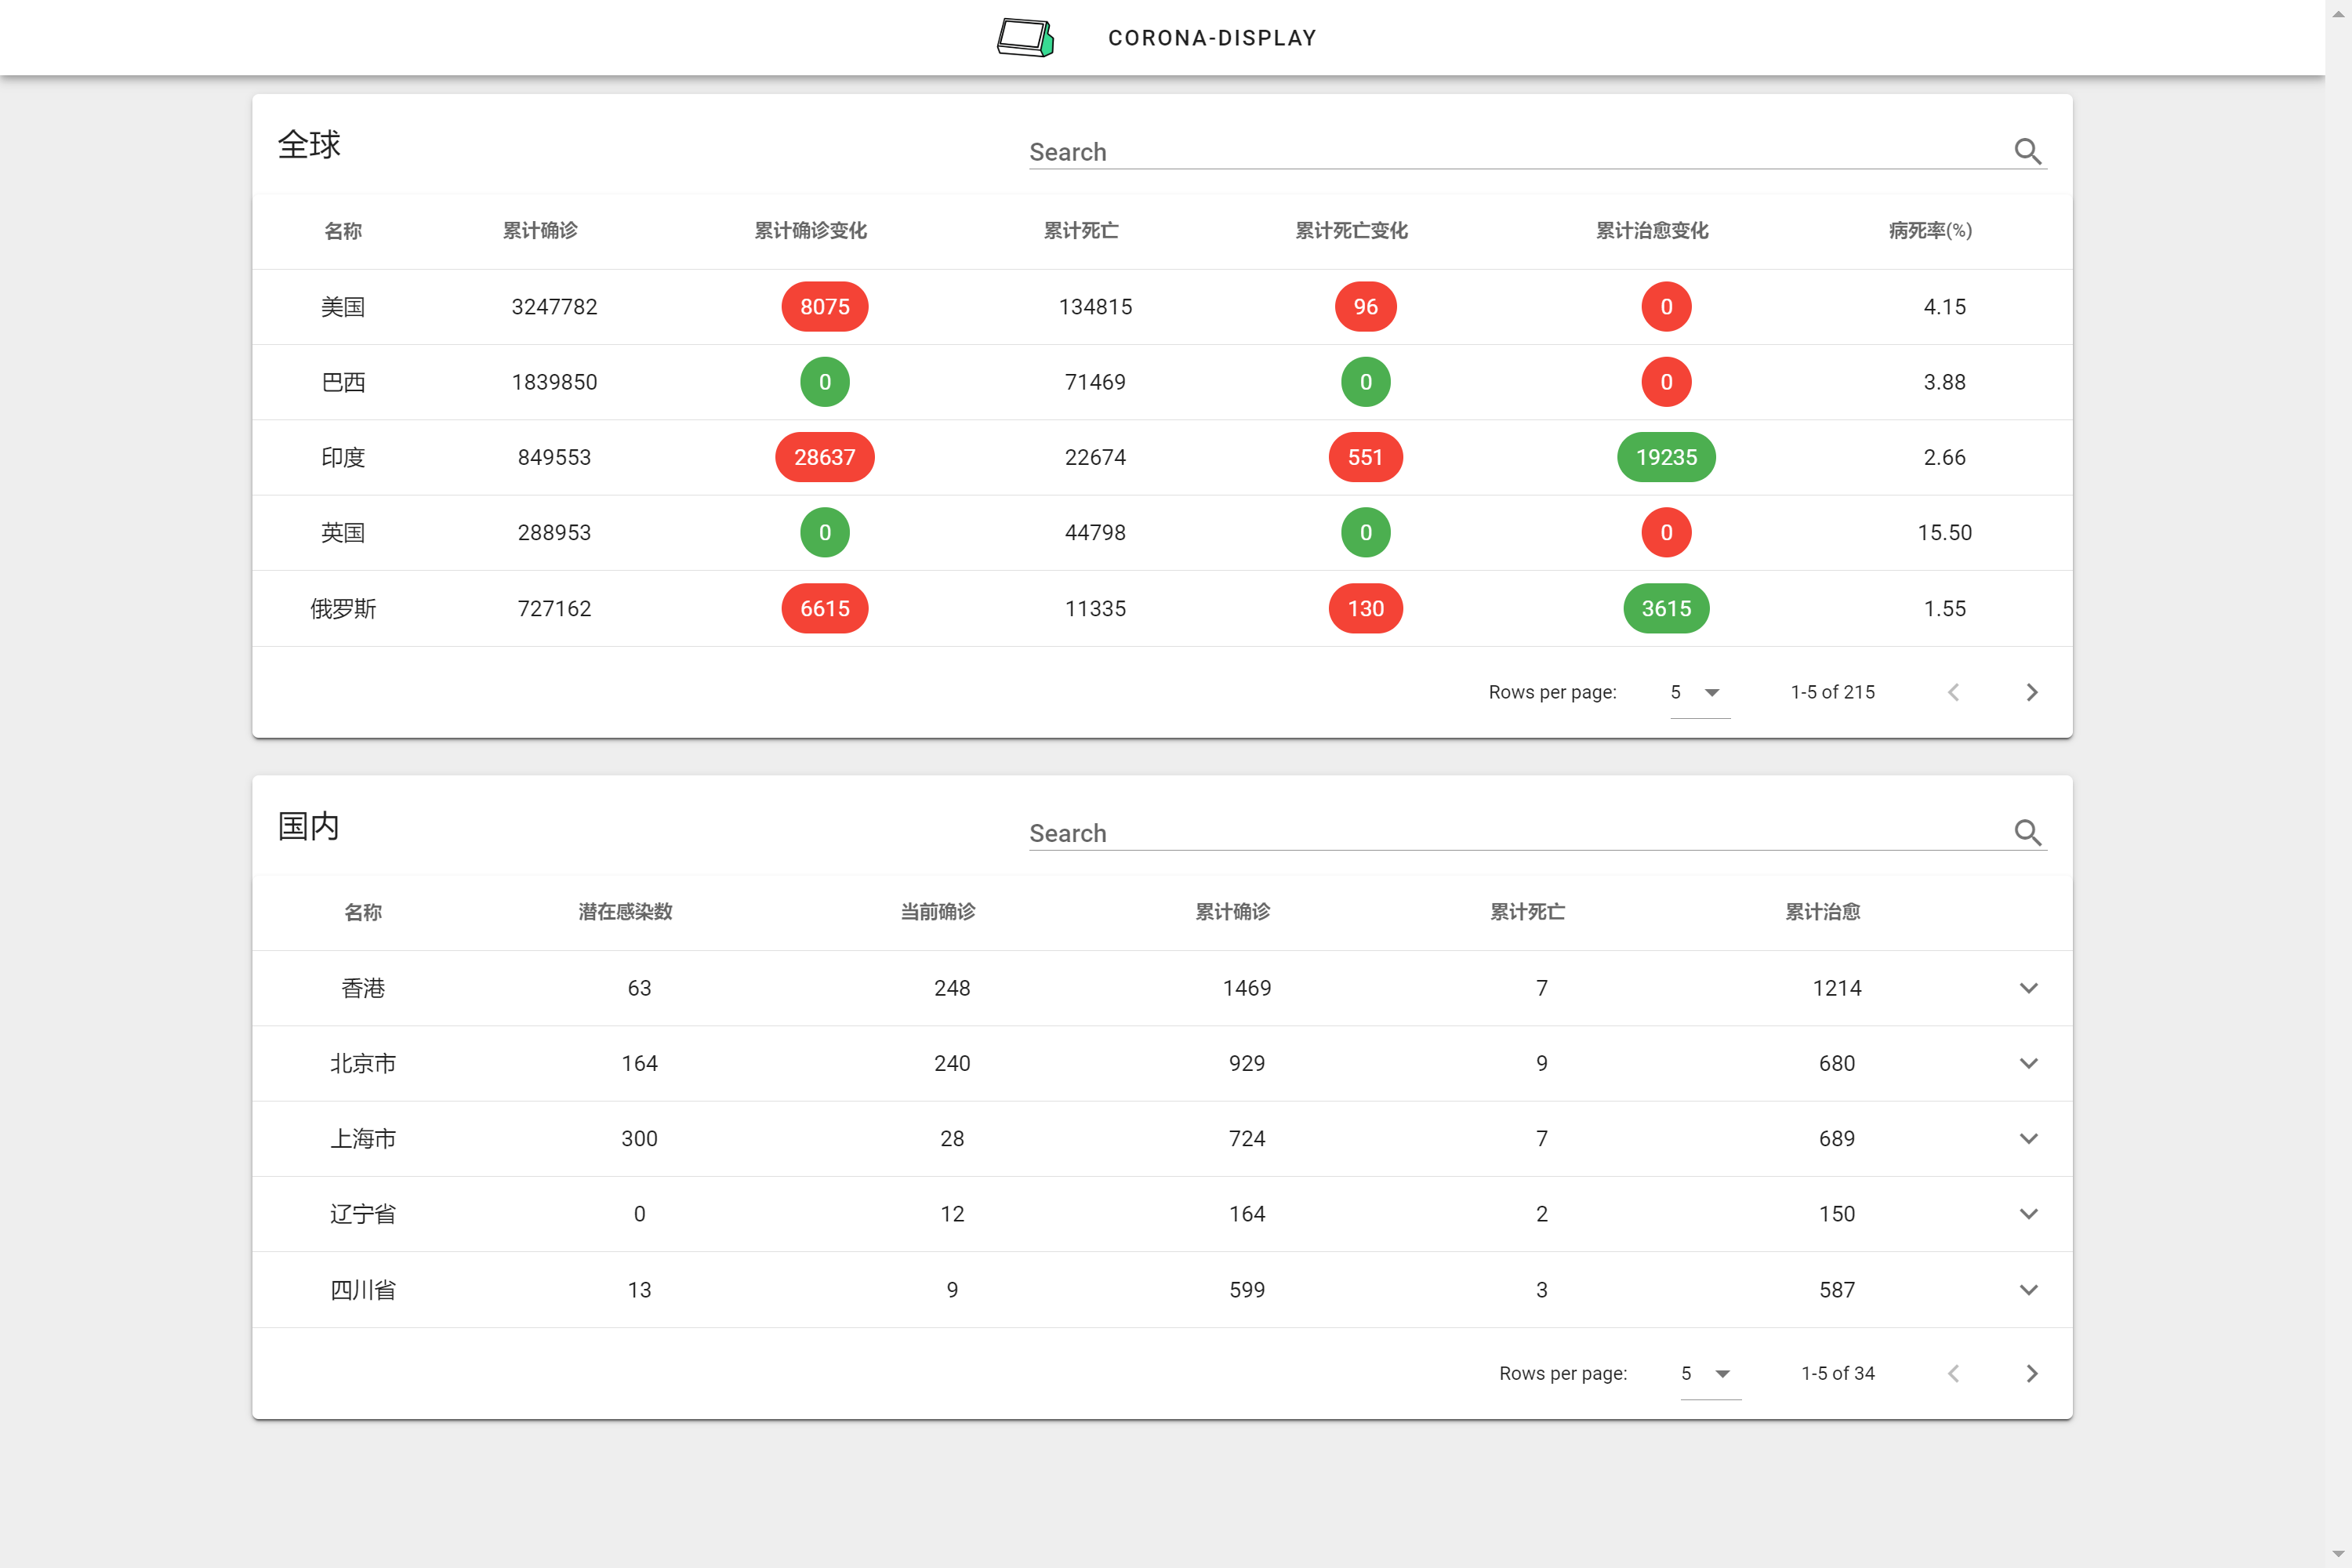Click the 1-5 of 215 pagination text
Screen dimensions: 2352x1568
click(1832, 692)
